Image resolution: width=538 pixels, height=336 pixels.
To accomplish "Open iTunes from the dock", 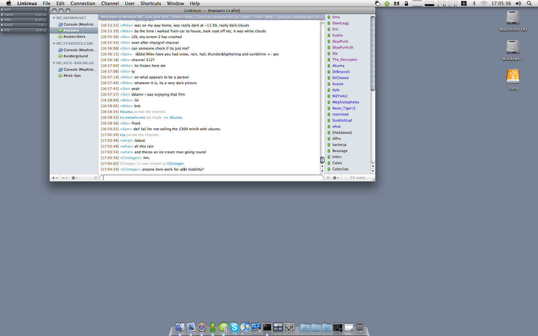I will 245,327.
